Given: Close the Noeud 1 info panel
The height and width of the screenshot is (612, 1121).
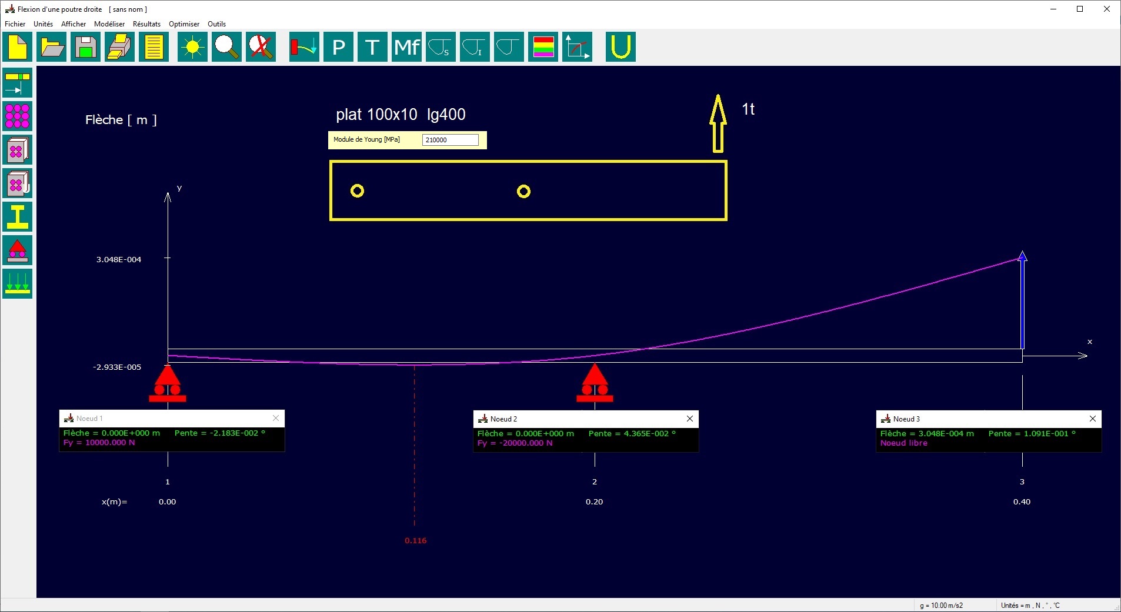Looking at the screenshot, I should pos(276,418).
